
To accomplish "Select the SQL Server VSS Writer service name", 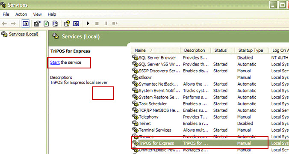I will click(159, 64).
